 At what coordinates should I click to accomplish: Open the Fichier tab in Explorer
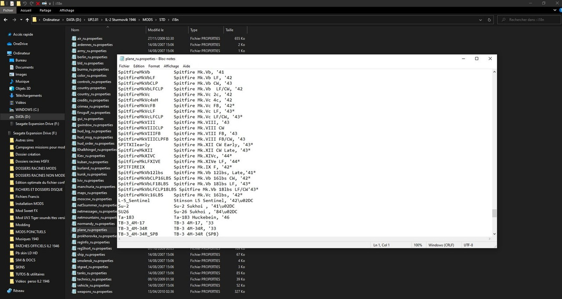pyautogui.click(x=8, y=10)
